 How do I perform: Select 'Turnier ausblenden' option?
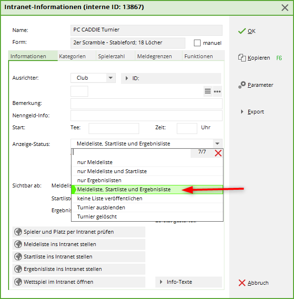147,207
